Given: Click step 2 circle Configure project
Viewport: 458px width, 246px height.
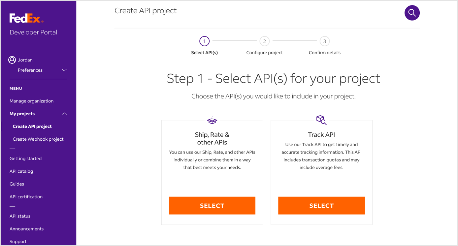Looking at the screenshot, I should 264,41.
